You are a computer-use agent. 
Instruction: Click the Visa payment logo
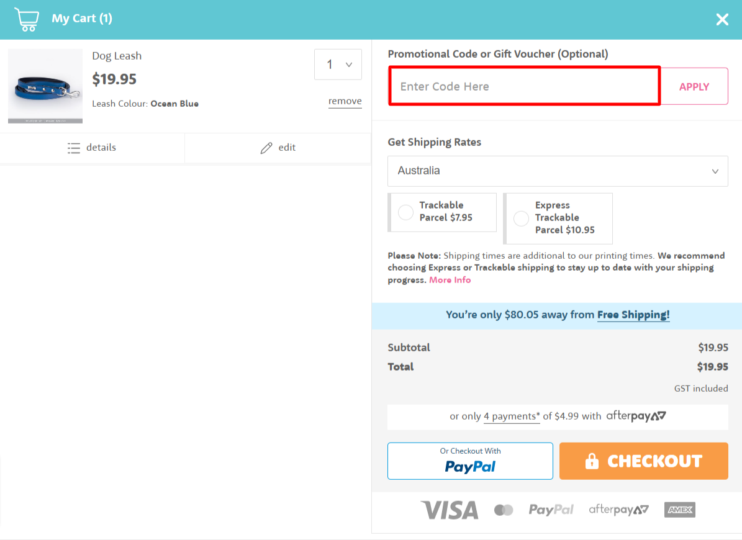click(450, 510)
